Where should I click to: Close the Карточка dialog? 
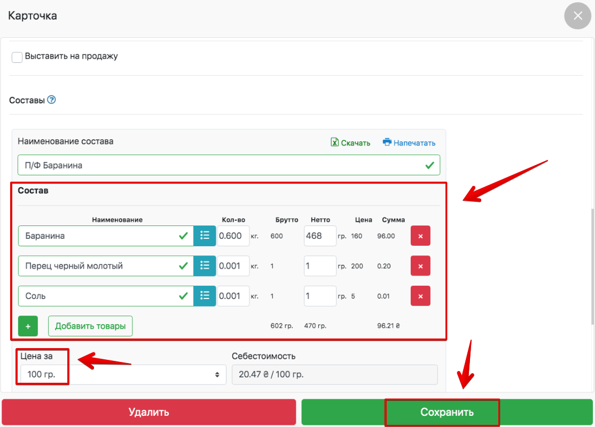pyautogui.click(x=577, y=16)
